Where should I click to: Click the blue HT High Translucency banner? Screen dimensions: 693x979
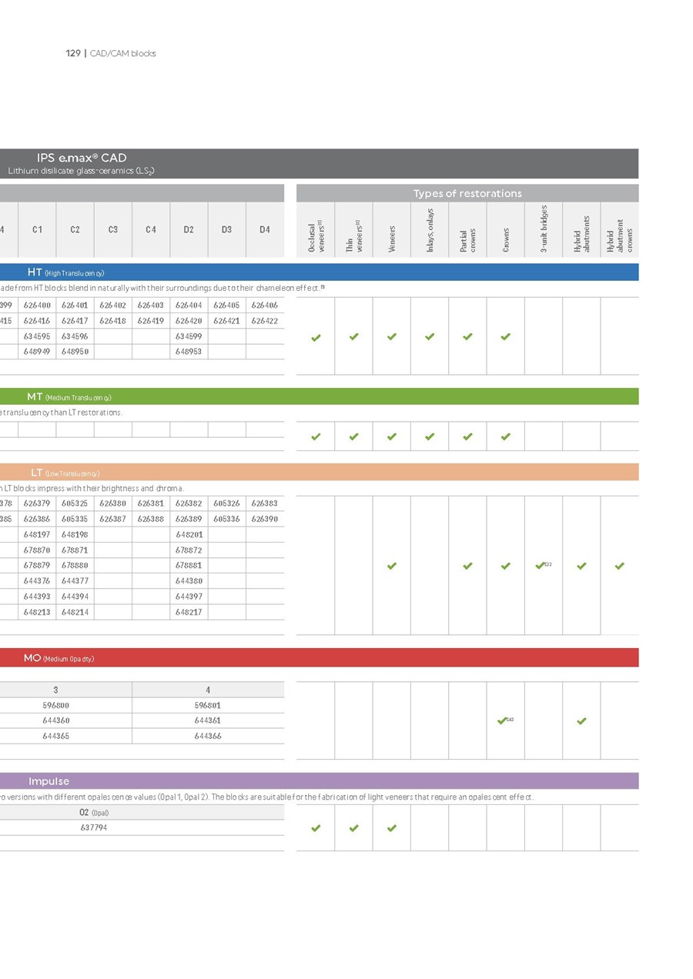click(319, 272)
